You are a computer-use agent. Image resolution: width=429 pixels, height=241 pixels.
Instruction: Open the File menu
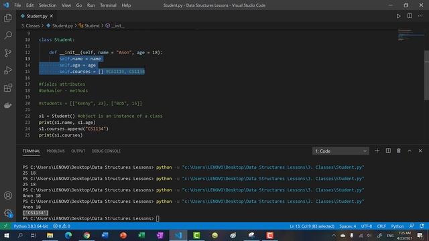[x=17, y=5]
